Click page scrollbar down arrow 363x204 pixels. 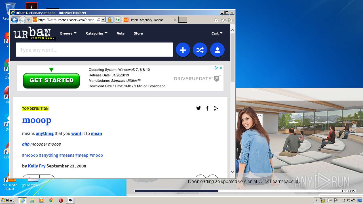click(233, 172)
